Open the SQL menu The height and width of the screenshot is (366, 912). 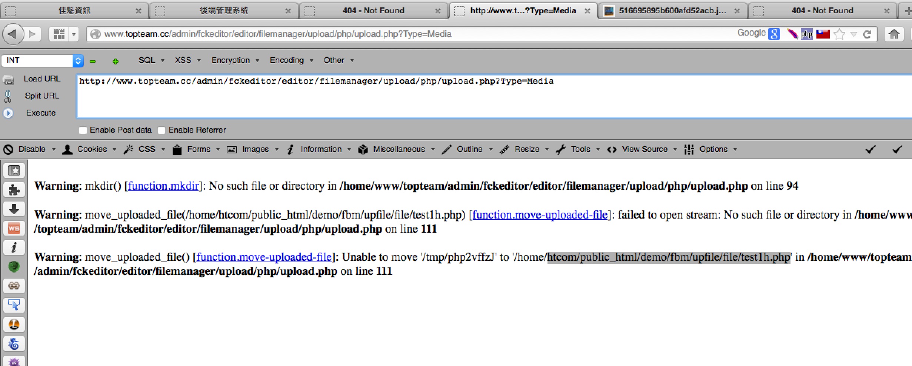click(x=151, y=60)
